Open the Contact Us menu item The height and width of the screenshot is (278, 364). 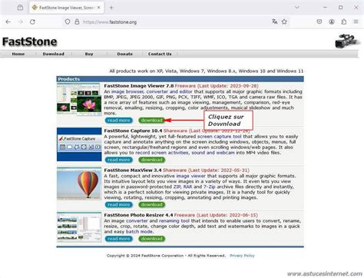[x=160, y=54]
